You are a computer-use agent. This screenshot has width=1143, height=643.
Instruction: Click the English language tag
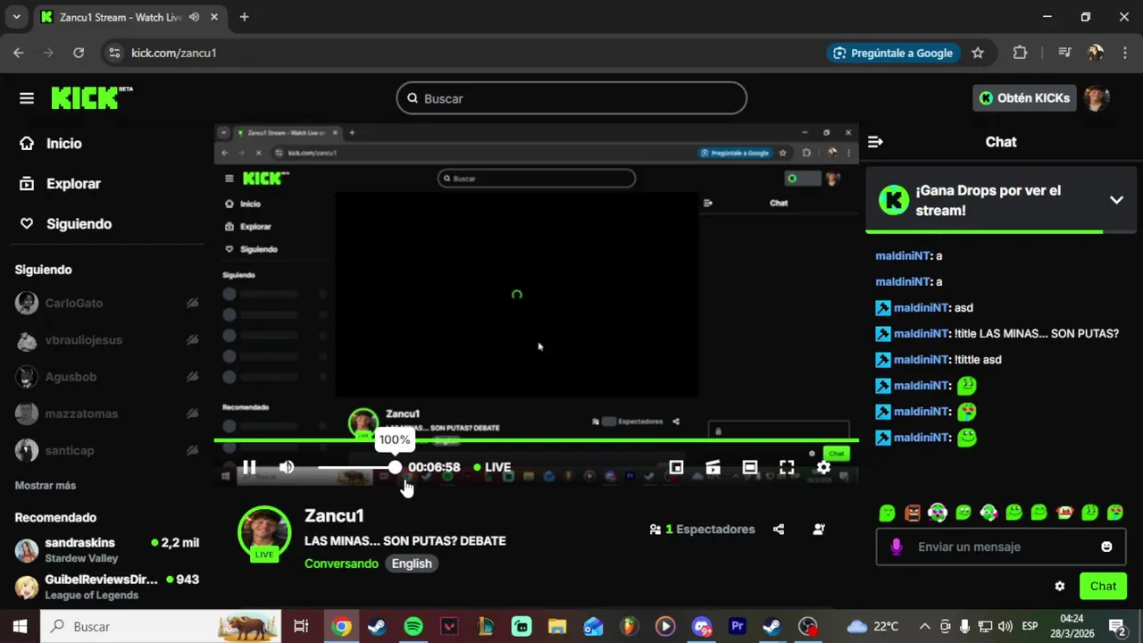tap(412, 564)
